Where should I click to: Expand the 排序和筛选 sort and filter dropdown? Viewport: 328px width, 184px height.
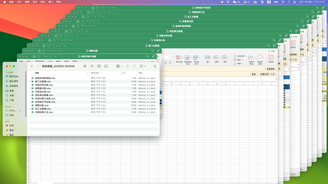255,57
